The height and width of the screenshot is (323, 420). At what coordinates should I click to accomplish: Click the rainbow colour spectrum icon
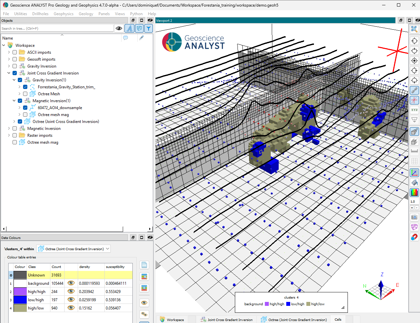coord(414,192)
